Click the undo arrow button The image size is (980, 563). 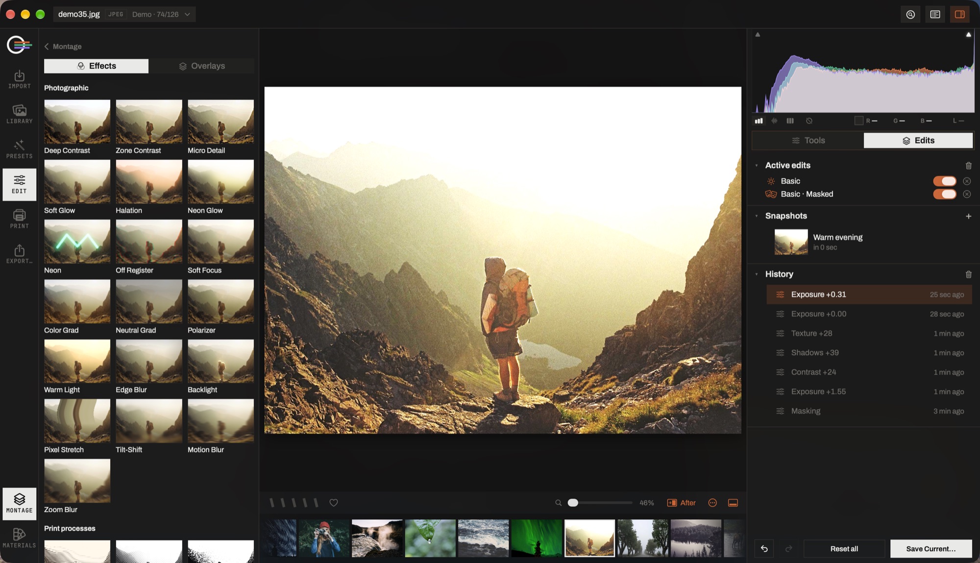click(764, 549)
